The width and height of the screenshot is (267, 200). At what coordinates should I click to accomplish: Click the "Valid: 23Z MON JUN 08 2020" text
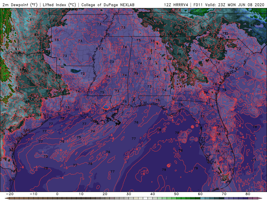click(x=235, y=5)
